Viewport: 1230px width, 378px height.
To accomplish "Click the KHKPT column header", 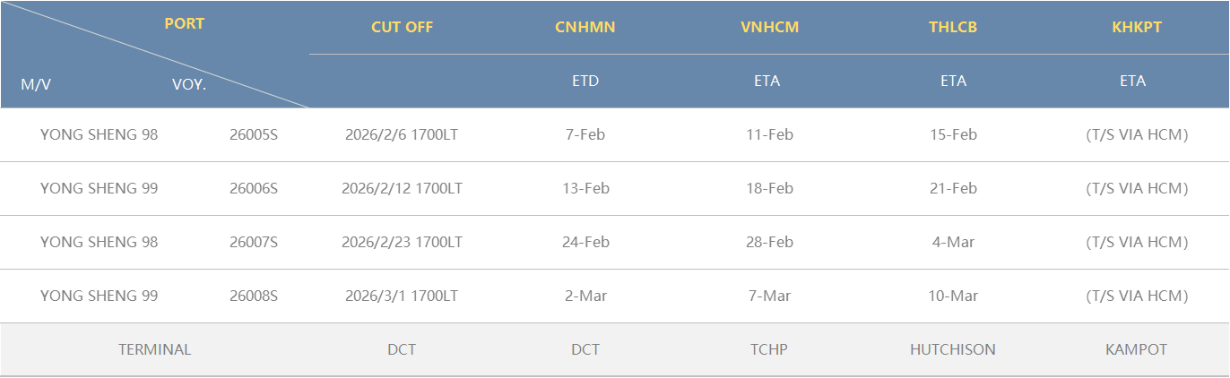I will tap(1136, 27).
